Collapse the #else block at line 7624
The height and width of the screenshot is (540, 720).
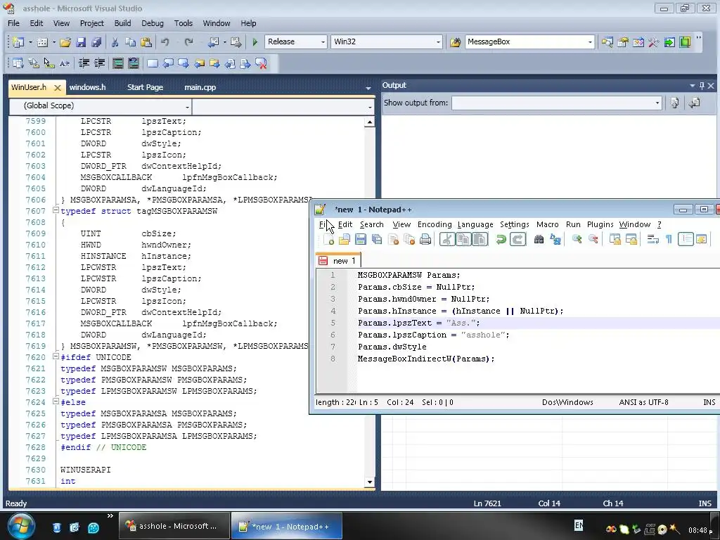pos(56,401)
